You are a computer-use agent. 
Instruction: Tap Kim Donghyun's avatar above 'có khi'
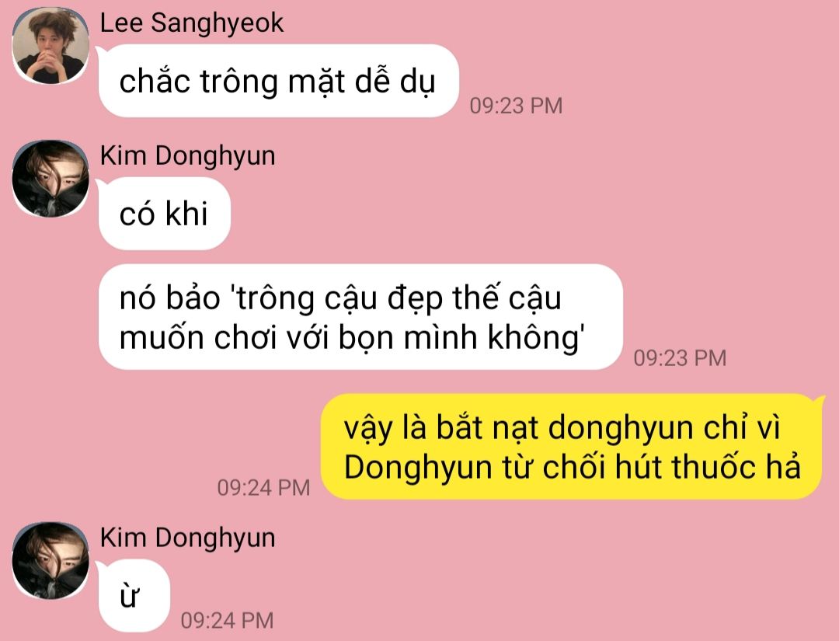click(50, 179)
